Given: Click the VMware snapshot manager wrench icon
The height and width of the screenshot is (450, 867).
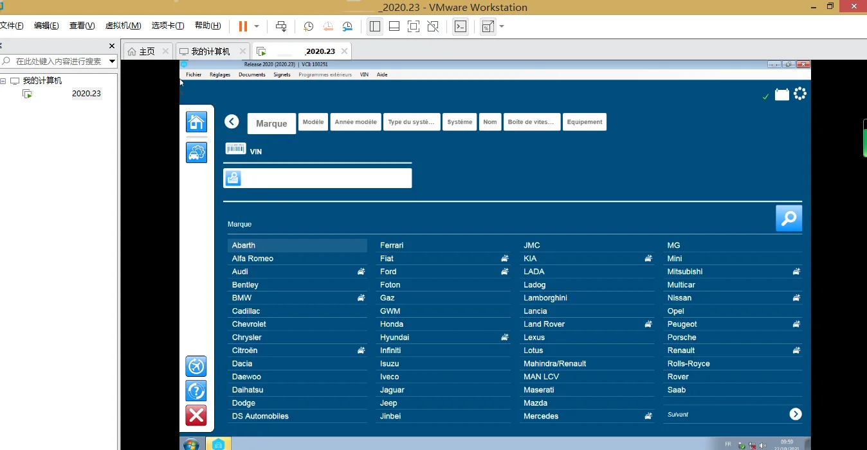Looking at the screenshot, I should (x=347, y=26).
